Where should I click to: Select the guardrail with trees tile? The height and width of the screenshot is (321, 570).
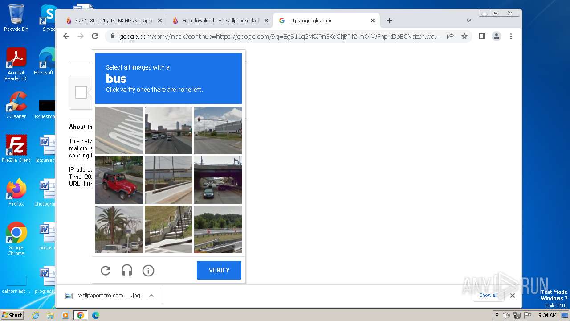pyautogui.click(x=218, y=229)
